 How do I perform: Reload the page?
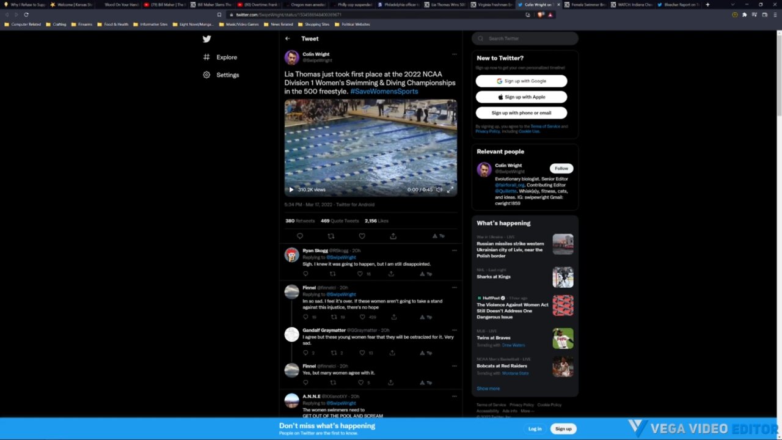(26, 15)
